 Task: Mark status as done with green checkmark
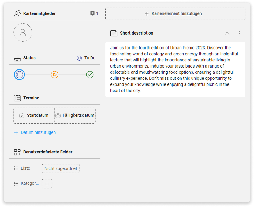(90, 75)
